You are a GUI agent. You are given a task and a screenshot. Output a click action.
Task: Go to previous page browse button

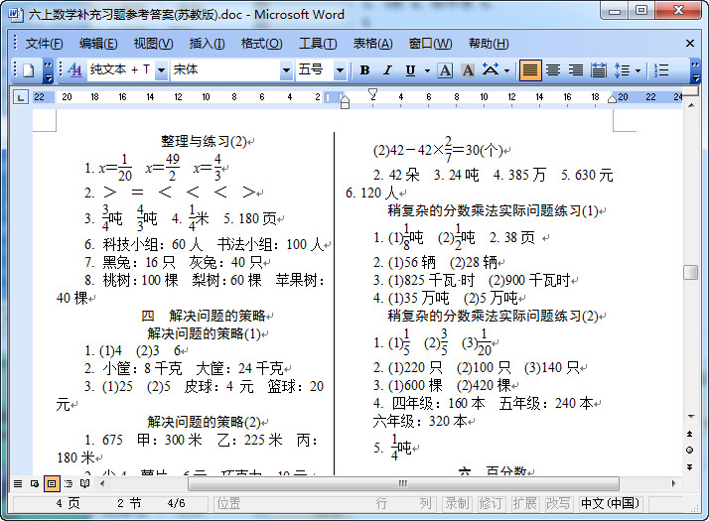pyautogui.click(x=689, y=434)
